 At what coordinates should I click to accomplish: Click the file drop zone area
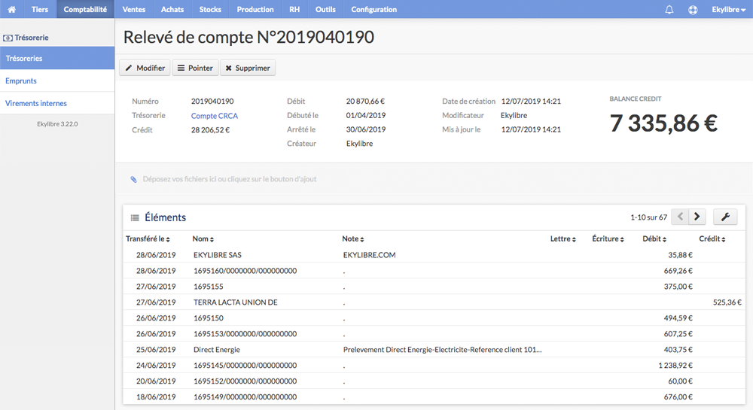(x=434, y=179)
